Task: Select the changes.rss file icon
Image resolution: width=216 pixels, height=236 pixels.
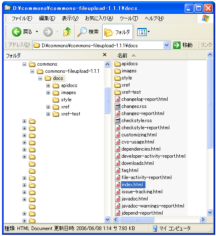Action: 118,106
